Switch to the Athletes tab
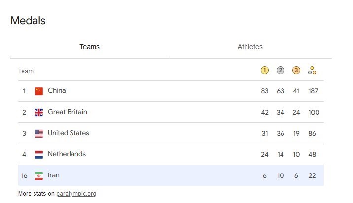 [250, 47]
